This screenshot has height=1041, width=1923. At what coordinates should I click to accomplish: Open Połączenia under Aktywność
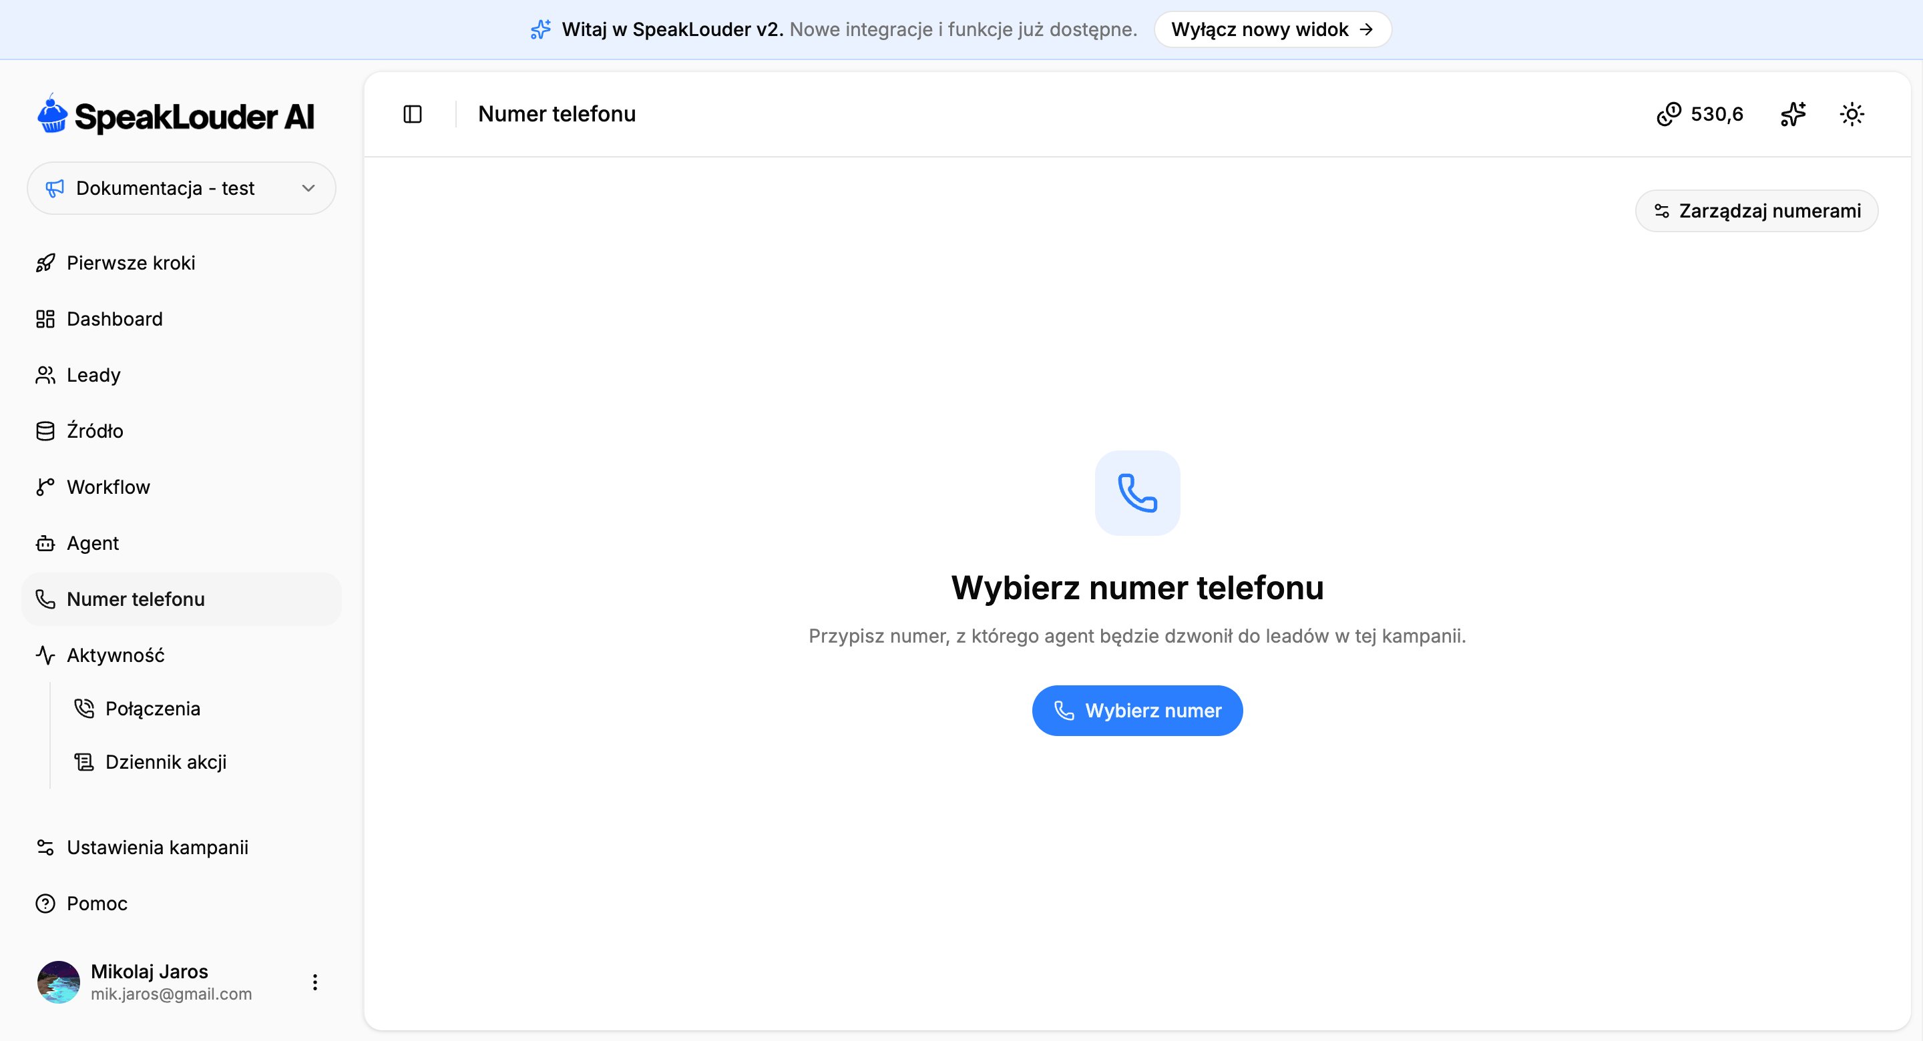click(202, 708)
